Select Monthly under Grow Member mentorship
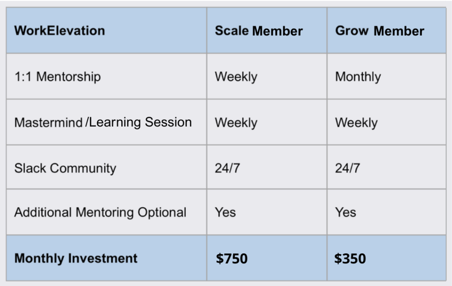The height and width of the screenshot is (286, 452). pos(387,77)
